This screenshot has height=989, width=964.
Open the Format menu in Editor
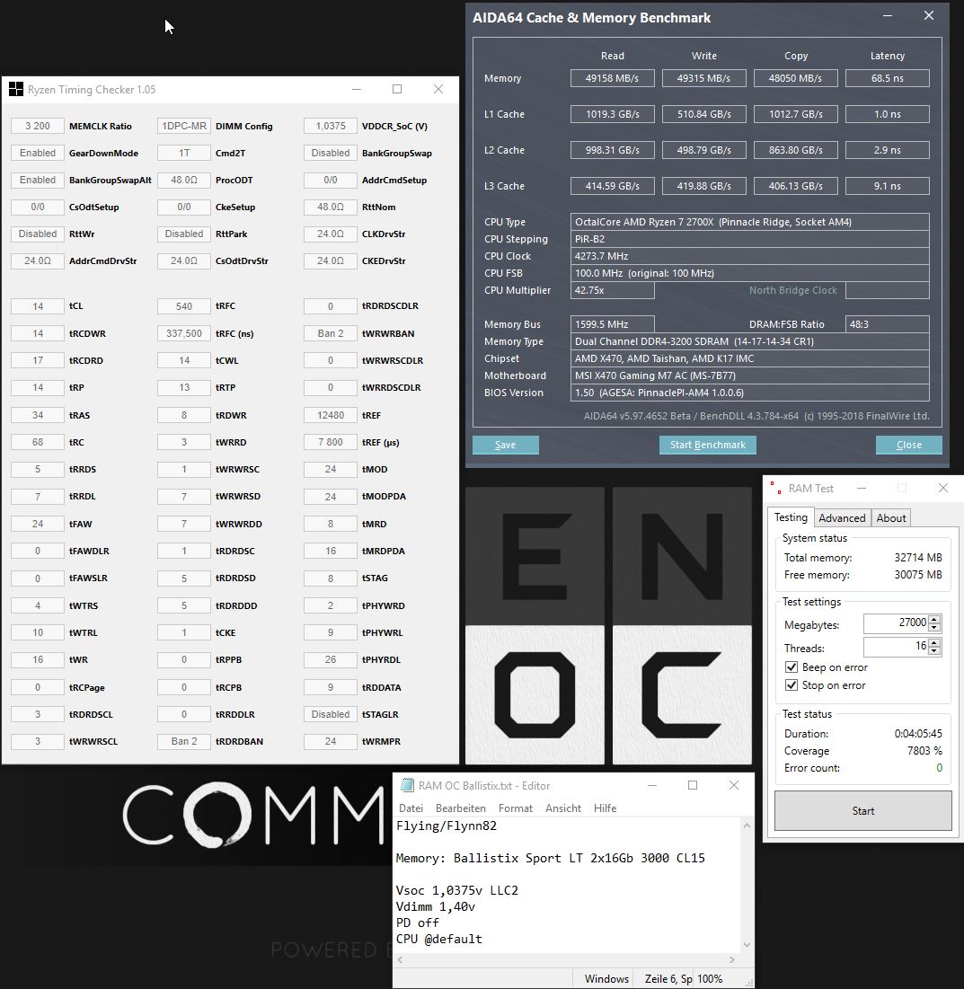pyautogui.click(x=516, y=808)
